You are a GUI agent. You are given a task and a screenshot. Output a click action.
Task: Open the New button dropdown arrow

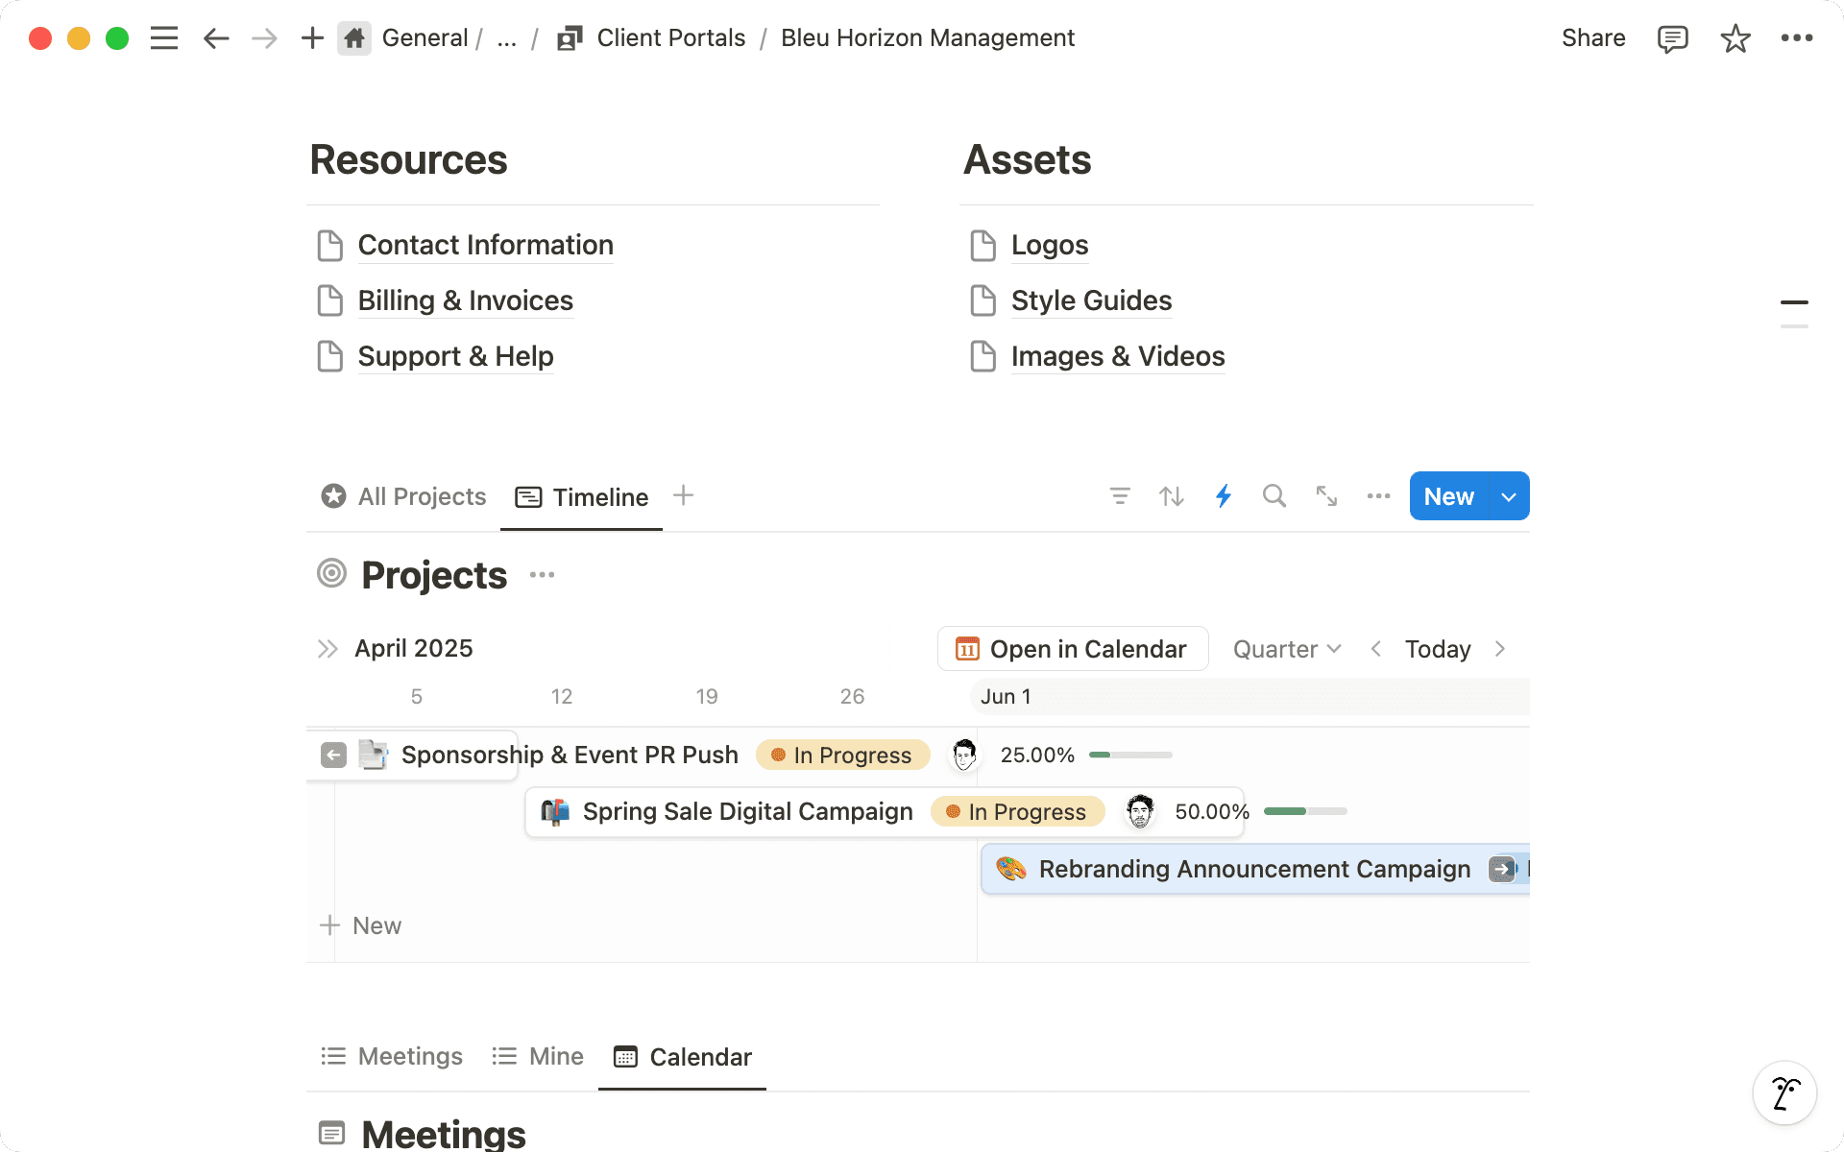(x=1507, y=496)
